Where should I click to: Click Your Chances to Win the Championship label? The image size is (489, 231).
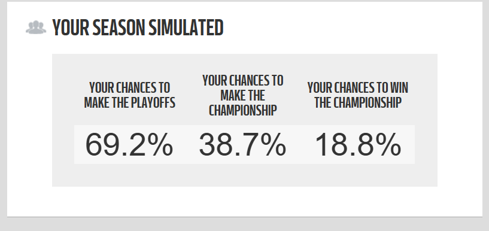click(358, 95)
